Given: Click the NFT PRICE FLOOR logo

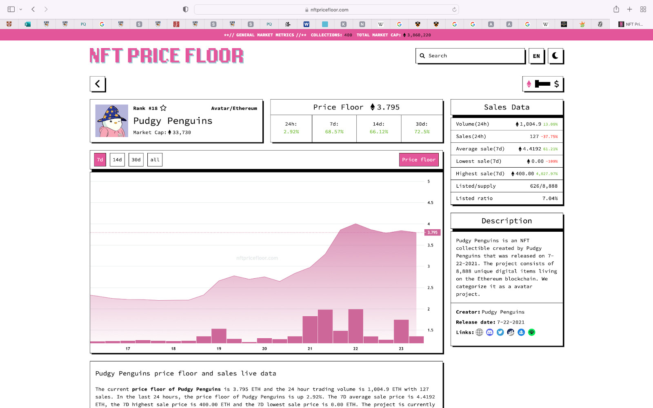Looking at the screenshot, I should point(167,56).
